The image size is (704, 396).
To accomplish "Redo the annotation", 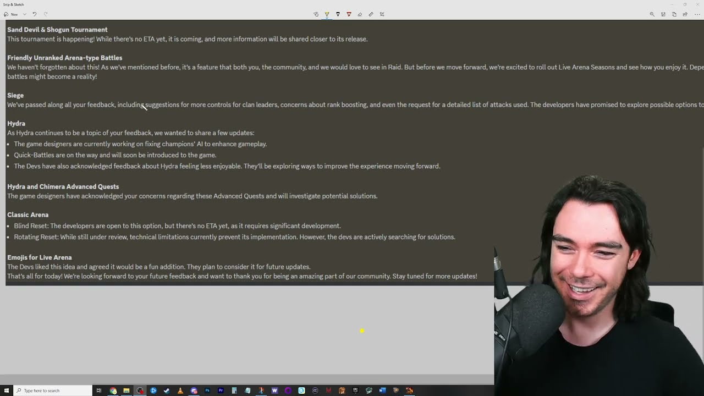I will click(x=46, y=14).
